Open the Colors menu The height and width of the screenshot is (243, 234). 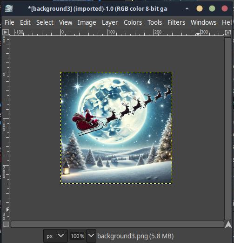(x=133, y=22)
